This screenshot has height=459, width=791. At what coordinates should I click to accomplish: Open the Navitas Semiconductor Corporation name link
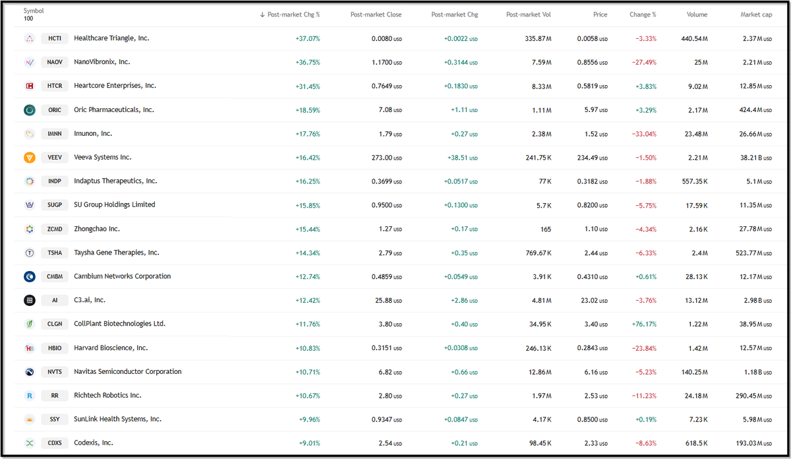tap(128, 372)
